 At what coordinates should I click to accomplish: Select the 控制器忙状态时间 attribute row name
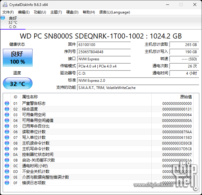[x=38, y=154]
